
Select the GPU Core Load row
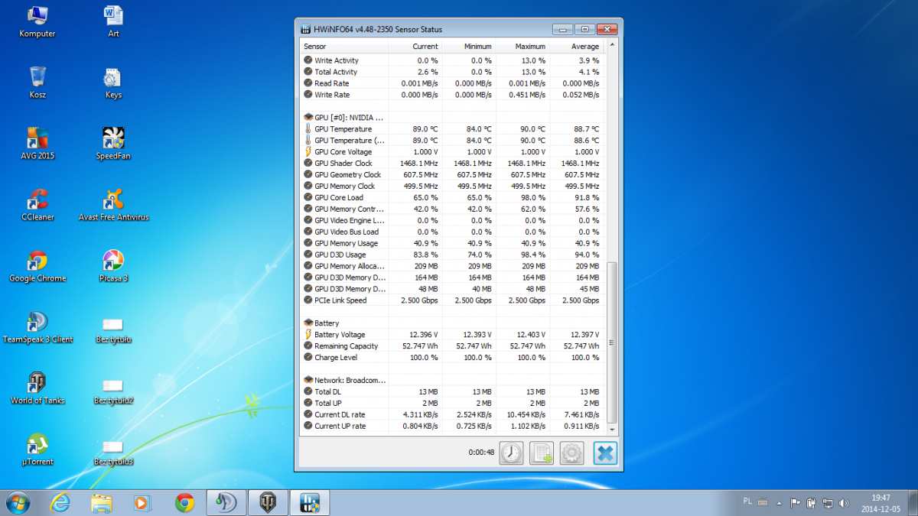click(x=452, y=198)
